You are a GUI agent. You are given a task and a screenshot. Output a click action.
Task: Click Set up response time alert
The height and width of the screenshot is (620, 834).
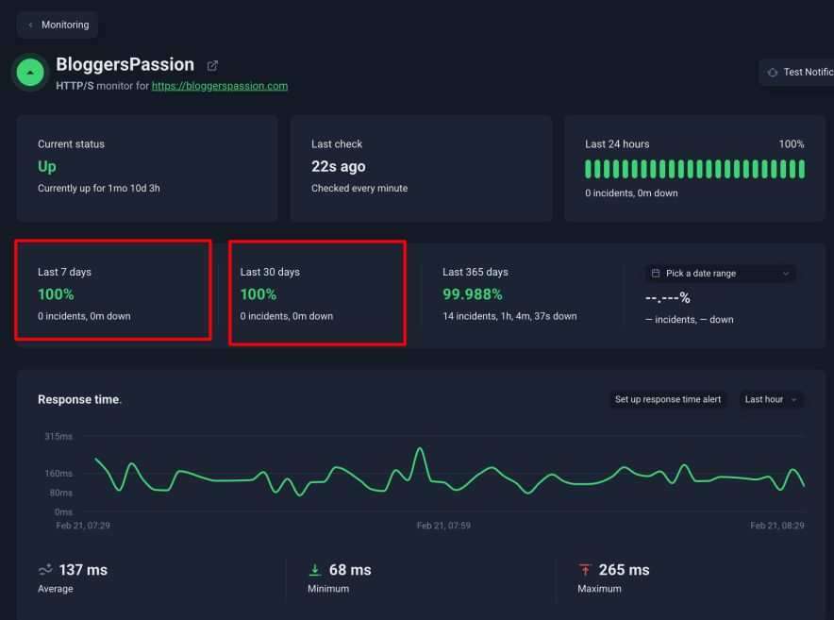click(667, 399)
